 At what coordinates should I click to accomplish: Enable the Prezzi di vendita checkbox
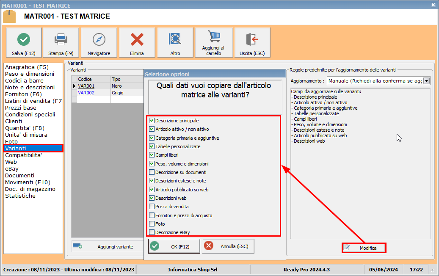pos(152,207)
